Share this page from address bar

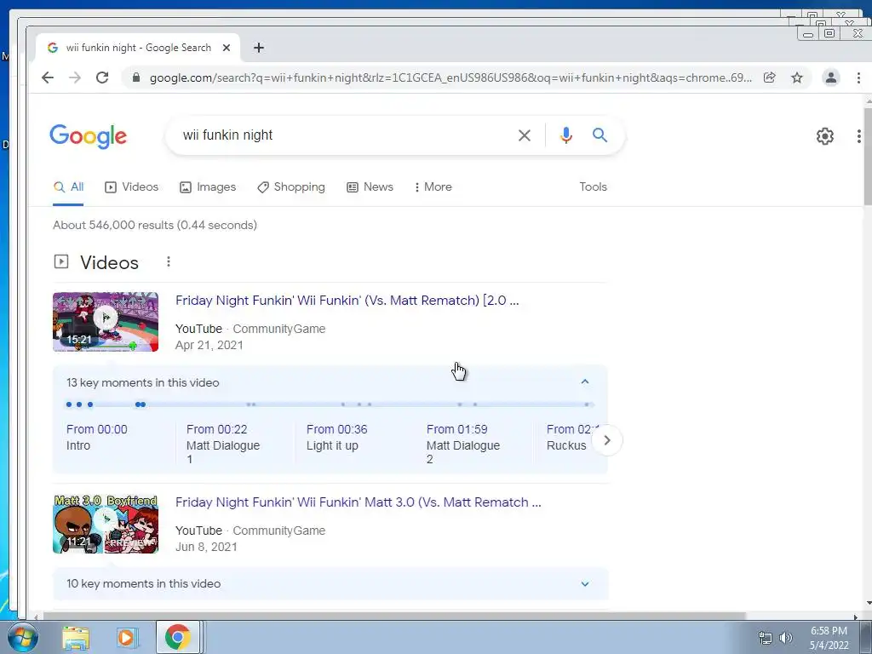coord(770,77)
